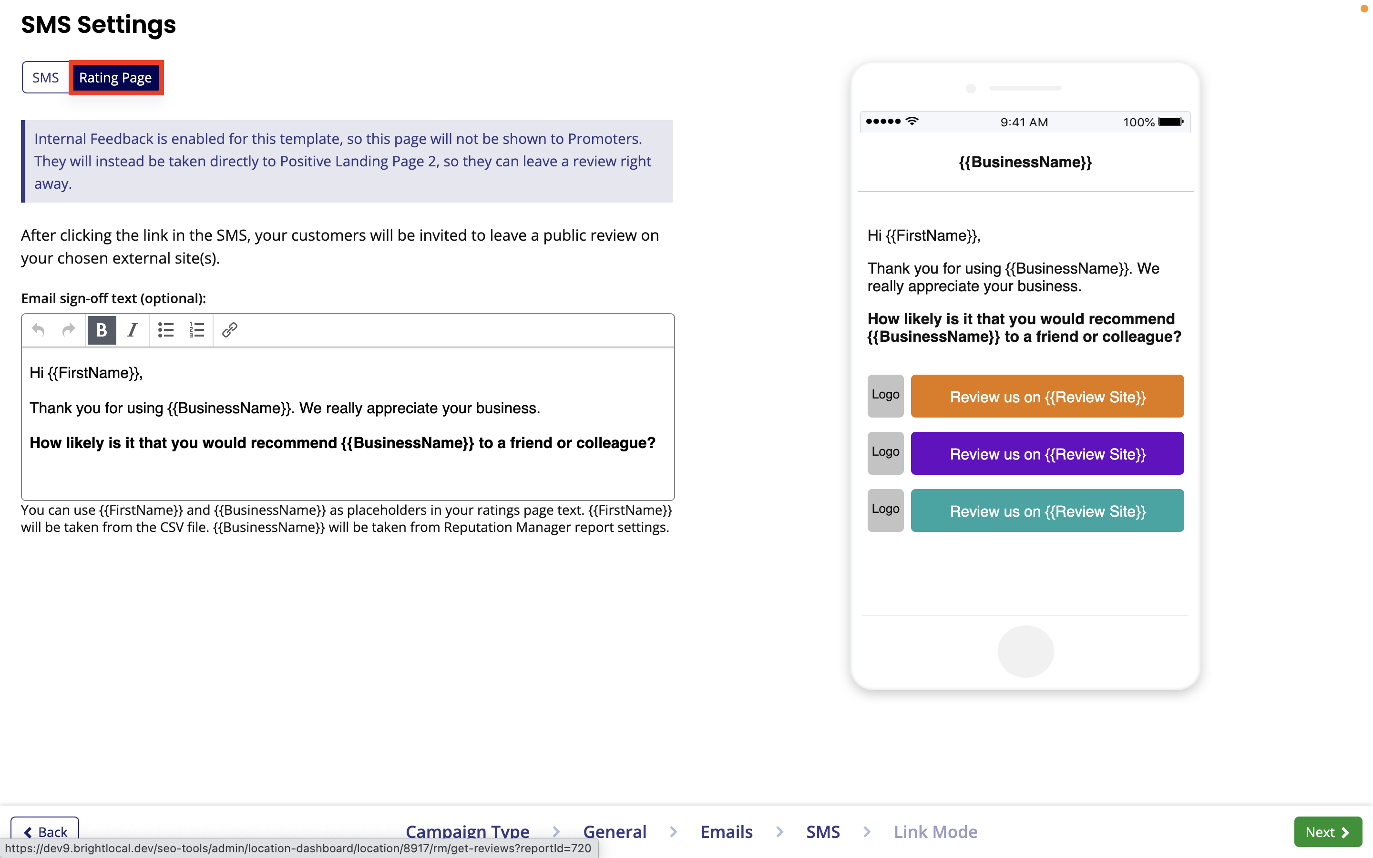Switch to the SMS tab
The width and height of the screenshot is (1373, 858).
coord(45,77)
